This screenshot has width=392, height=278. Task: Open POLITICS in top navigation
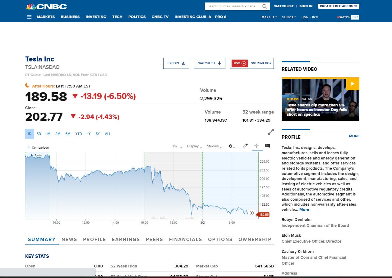[x=137, y=17]
